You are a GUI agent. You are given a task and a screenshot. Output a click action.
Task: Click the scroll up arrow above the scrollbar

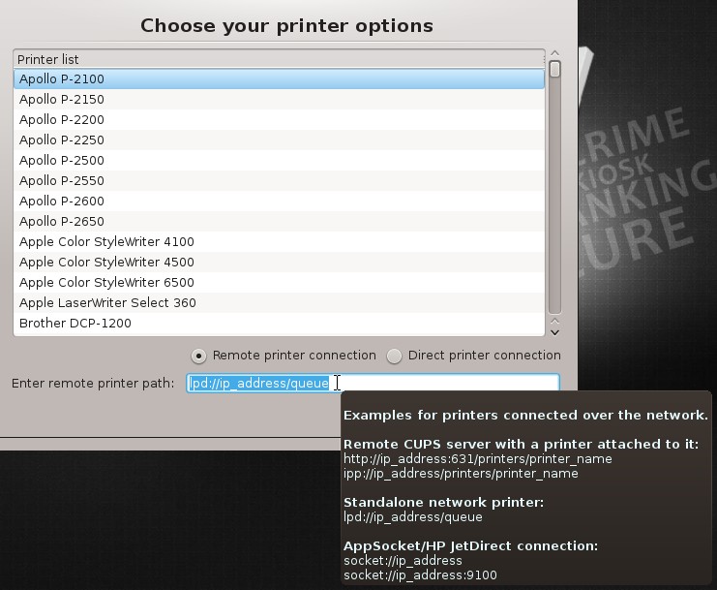(554, 53)
